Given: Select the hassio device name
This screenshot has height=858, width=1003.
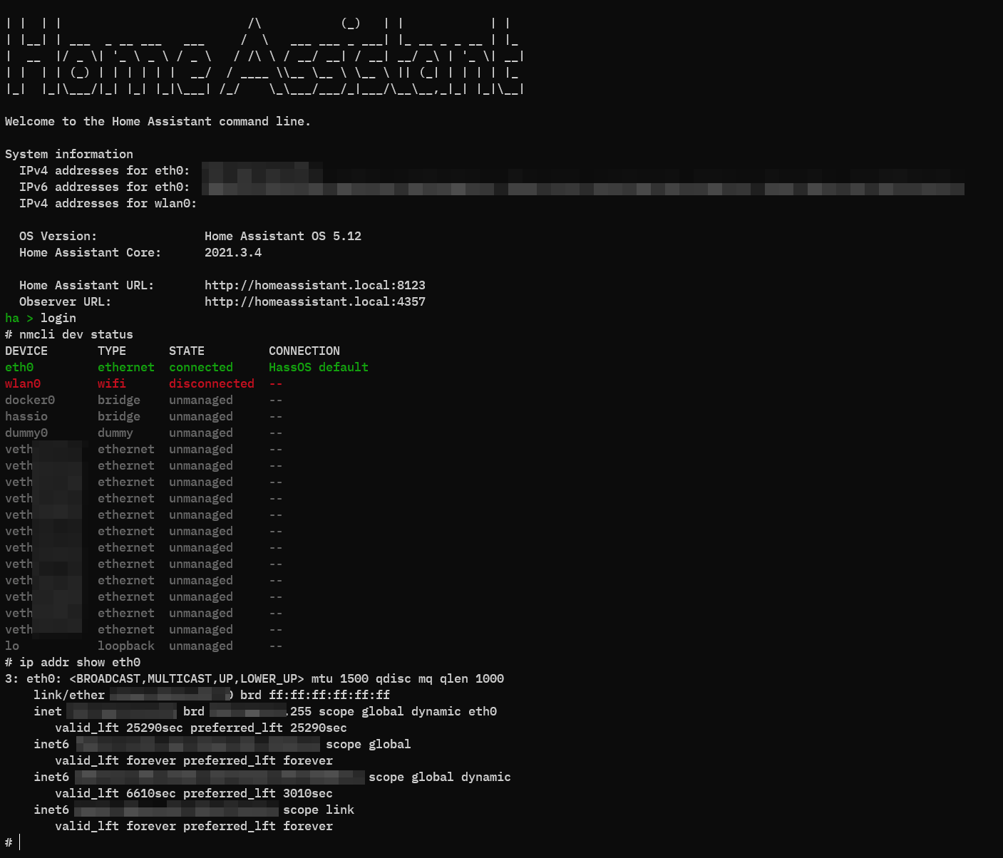Looking at the screenshot, I should (x=26, y=416).
